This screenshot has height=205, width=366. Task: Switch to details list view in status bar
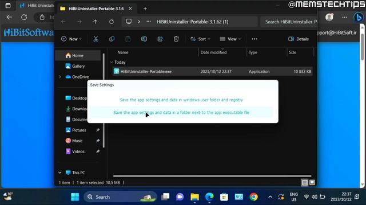click(x=305, y=183)
